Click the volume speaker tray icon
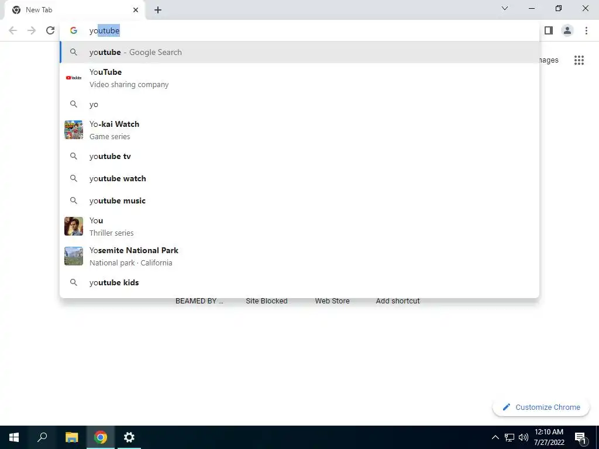This screenshot has width=599, height=449. (524, 437)
